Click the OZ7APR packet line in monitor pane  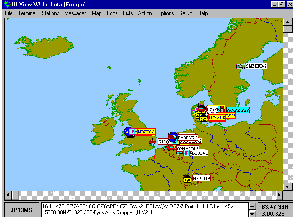coord(138,206)
